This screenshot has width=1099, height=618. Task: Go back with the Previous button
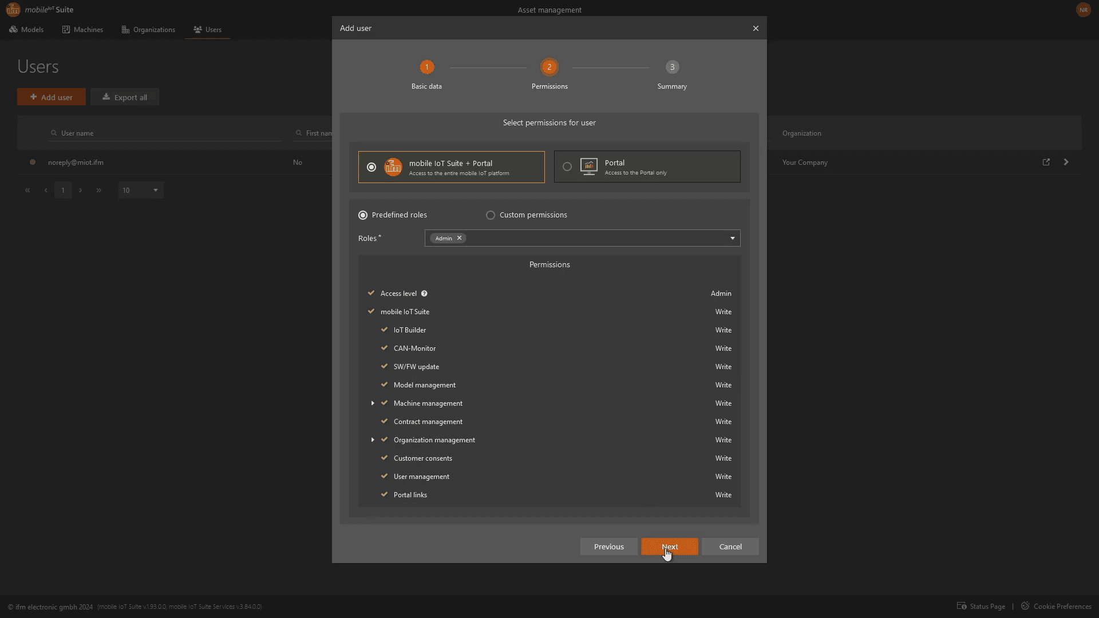608,546
